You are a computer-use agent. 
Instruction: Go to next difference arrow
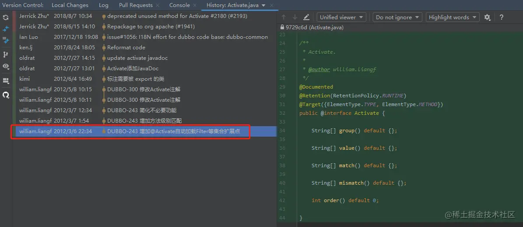click(x=295, y=17)
